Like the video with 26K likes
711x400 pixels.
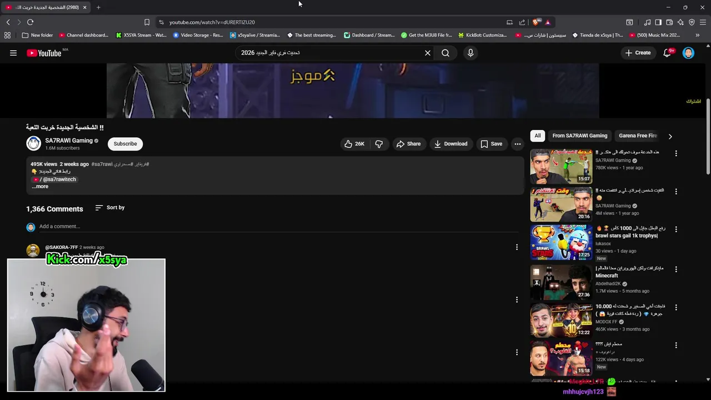click(354, 144)
